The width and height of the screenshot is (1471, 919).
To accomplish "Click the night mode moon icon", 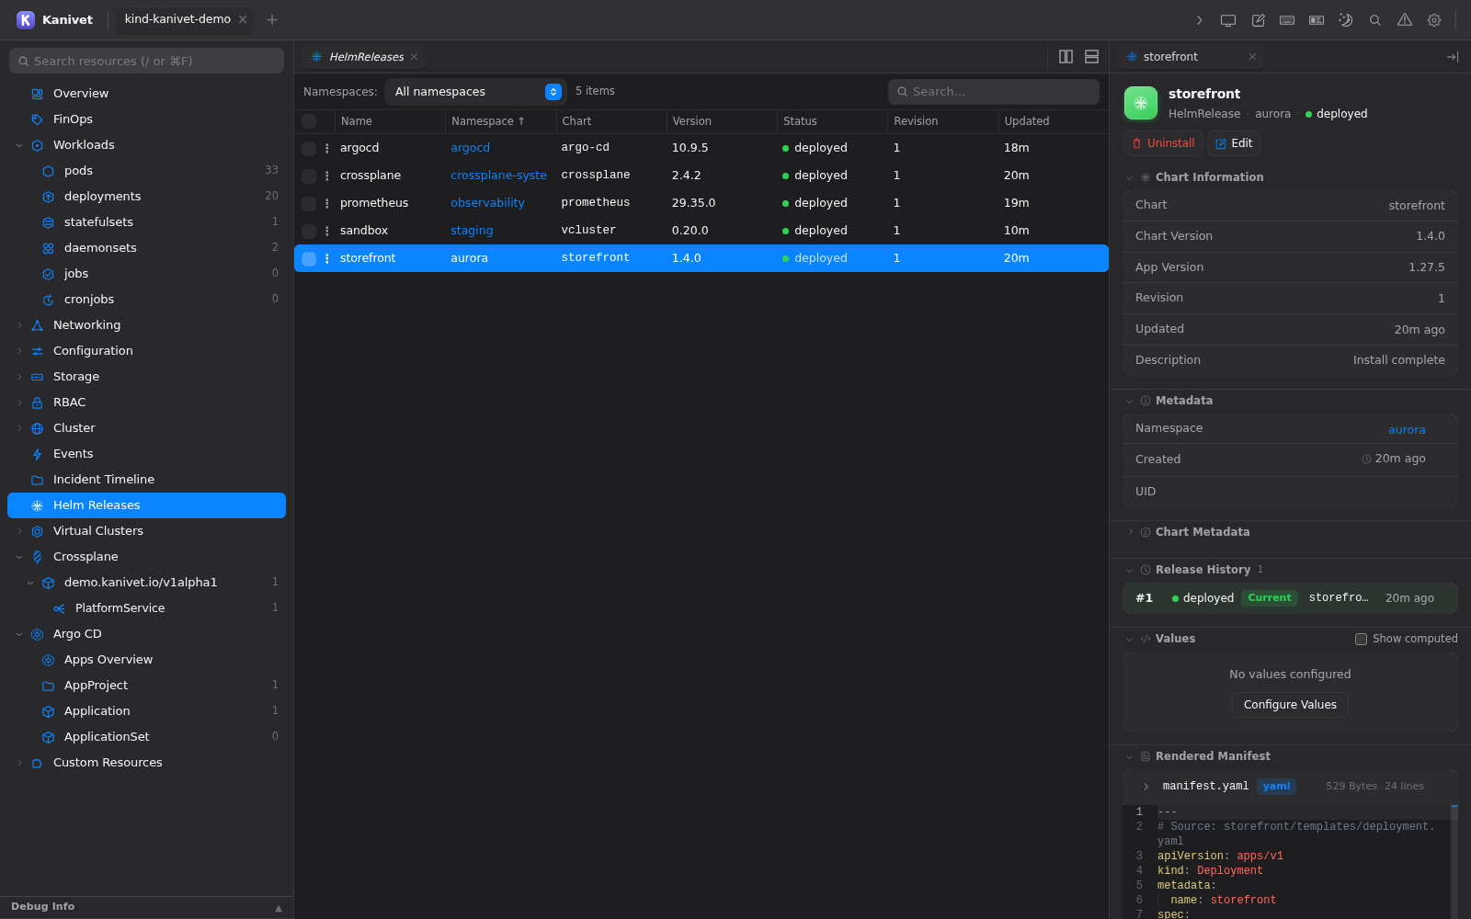I will coord(1346,20).
